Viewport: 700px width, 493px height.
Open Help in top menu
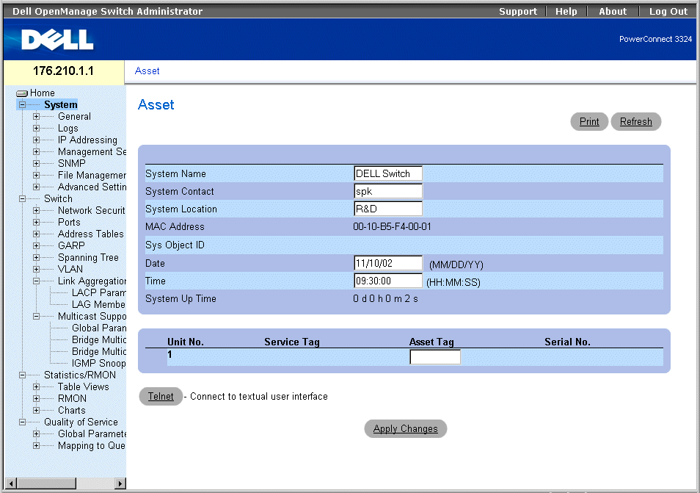point(566,12)
